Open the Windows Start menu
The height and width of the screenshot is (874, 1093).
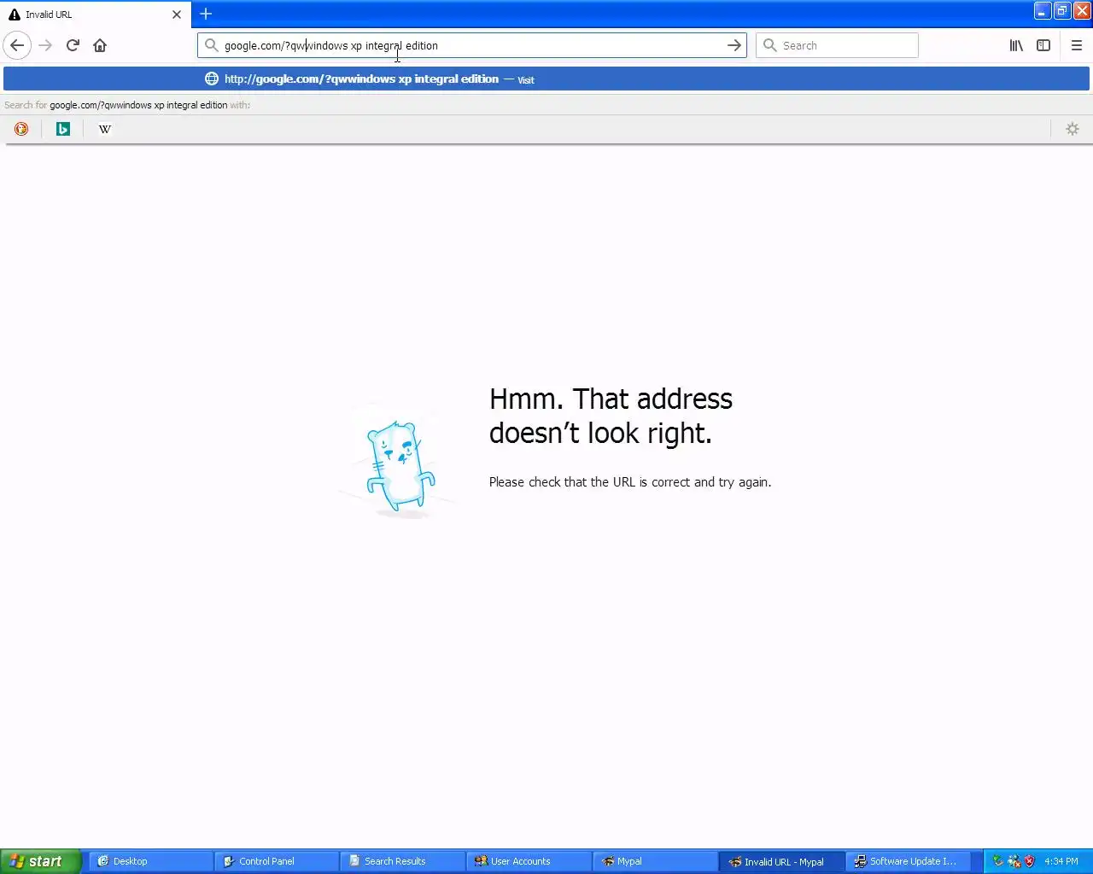click(41, 861)
